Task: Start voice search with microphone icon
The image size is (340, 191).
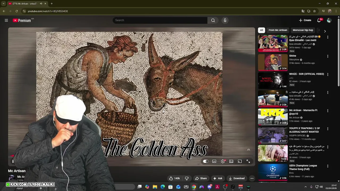Action: (225, 20)
